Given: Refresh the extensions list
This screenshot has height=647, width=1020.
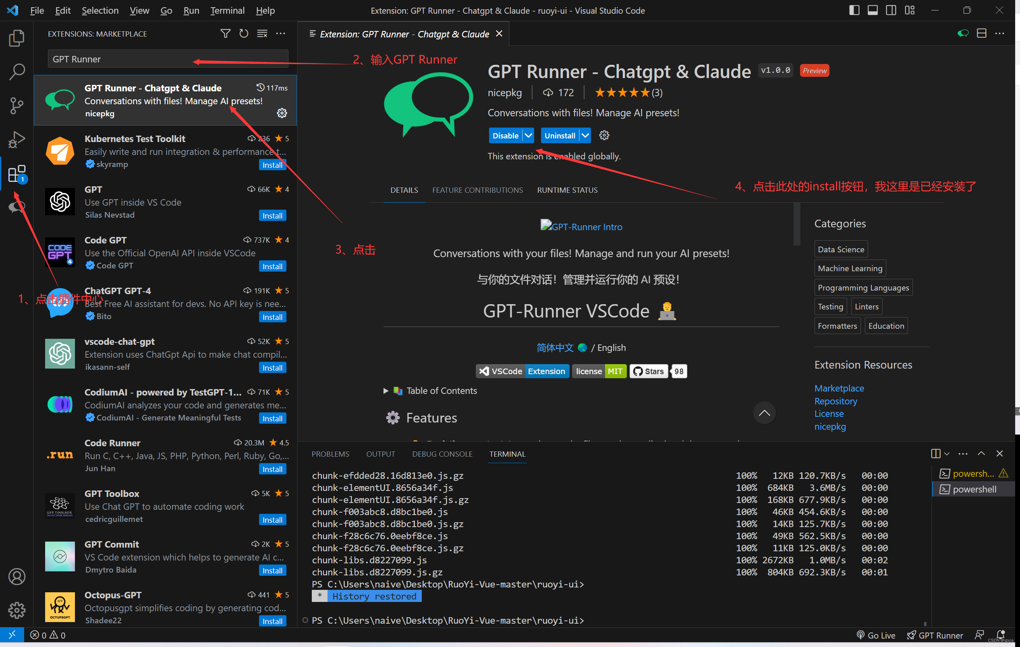Looking at the screenshot, I should pos(244,33).
